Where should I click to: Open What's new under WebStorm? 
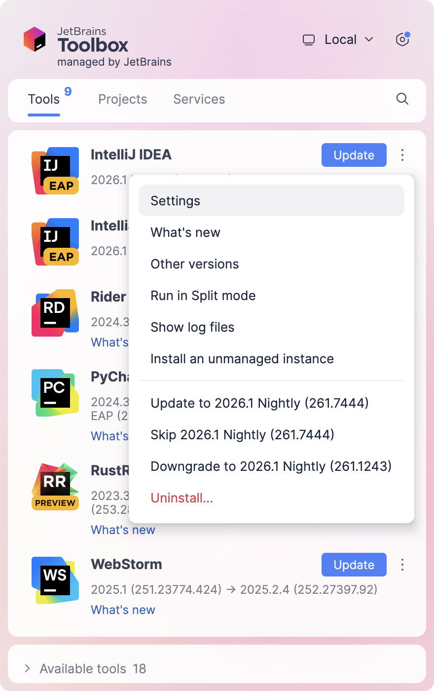pyautogui.click(x=122, y=610)
